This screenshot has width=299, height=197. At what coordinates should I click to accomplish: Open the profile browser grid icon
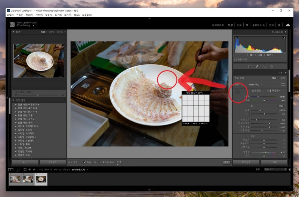coord(283,85)
